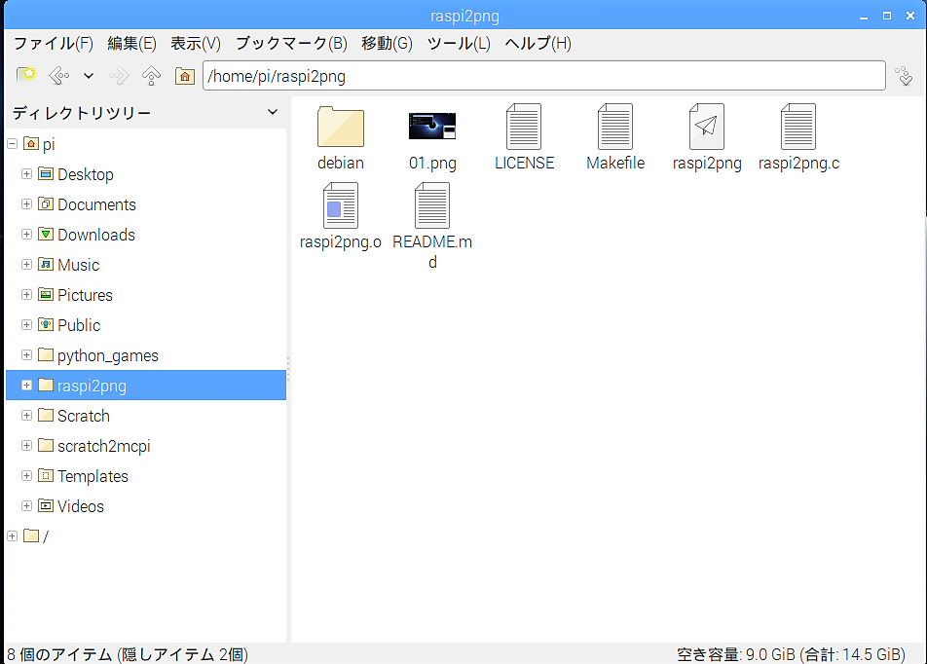Select Pictures folder in directory tree
The width and height of the screenshot is (927, 664).
75,295
